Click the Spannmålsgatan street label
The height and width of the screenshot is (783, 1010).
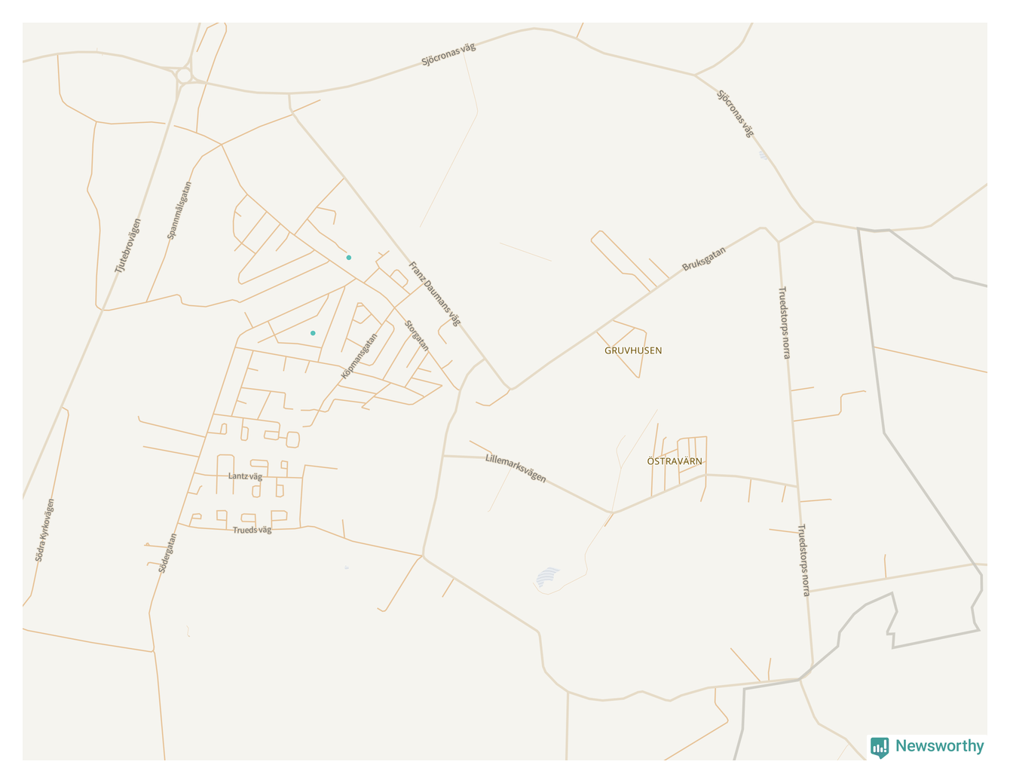coord(179,210)
